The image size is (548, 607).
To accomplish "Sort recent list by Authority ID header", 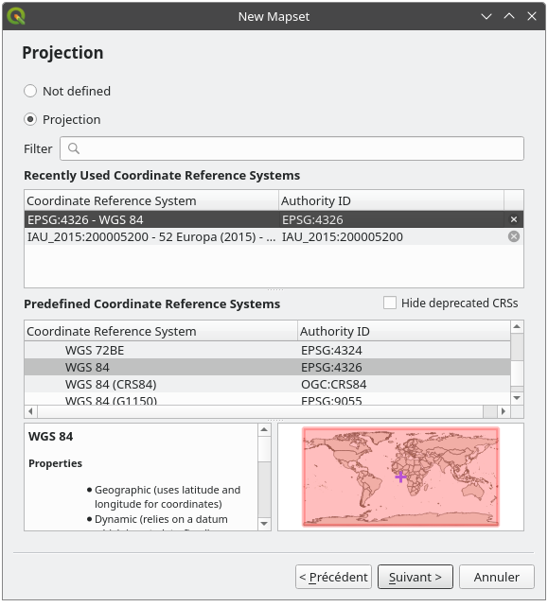I will (391, 200).
